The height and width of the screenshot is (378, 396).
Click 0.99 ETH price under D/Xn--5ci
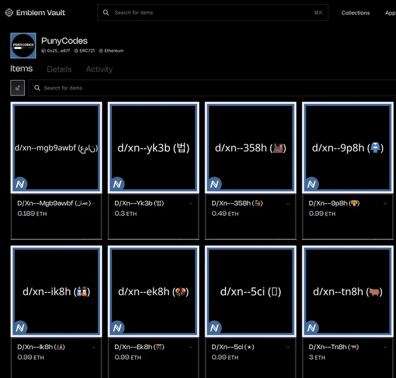225,357
